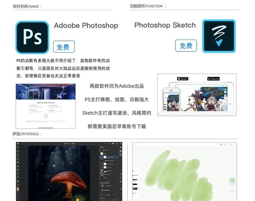Click Undo arrow in Photoshop top bar
255x201 pixels.
[105, 144]
